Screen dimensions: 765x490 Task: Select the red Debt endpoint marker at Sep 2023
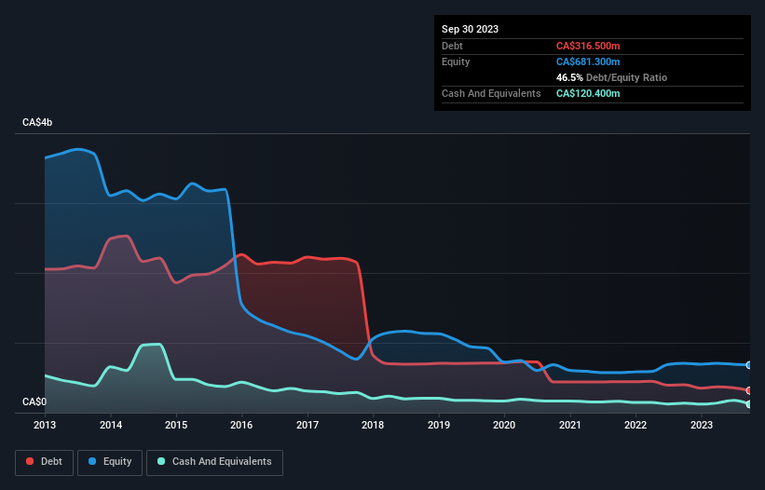[749, 390]
